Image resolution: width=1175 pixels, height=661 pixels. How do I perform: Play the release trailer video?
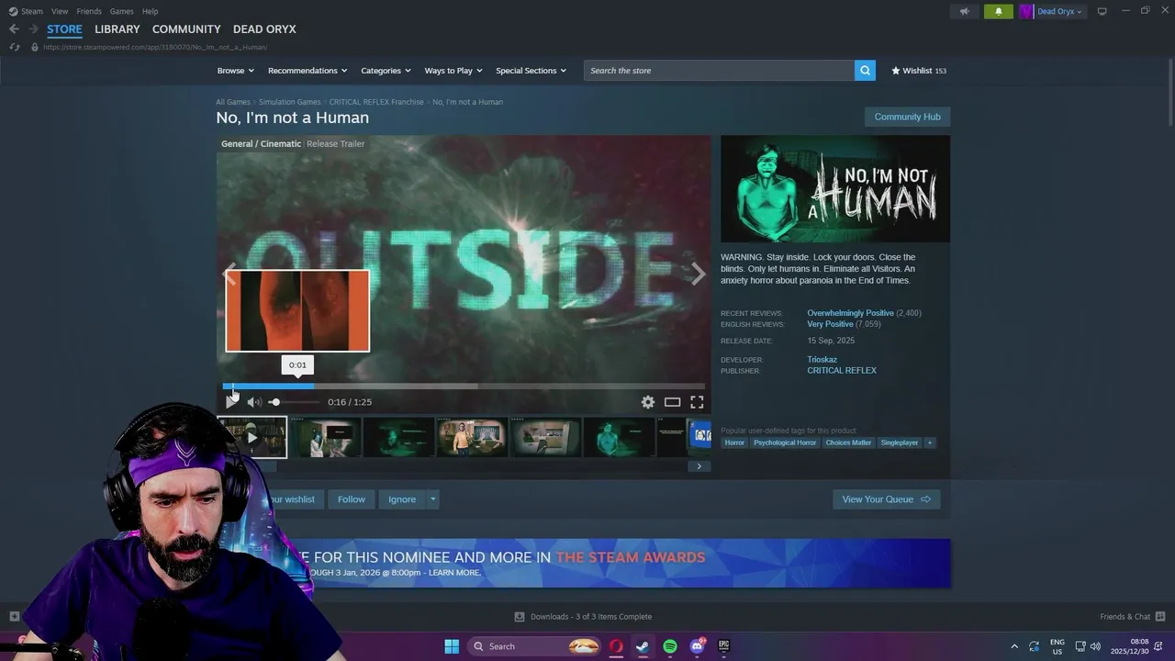click(231, 401)
